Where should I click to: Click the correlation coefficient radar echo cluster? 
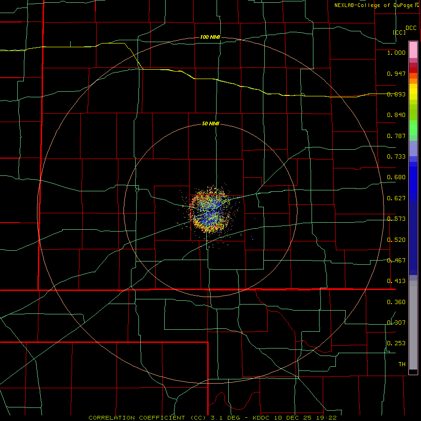click(211, 210)
